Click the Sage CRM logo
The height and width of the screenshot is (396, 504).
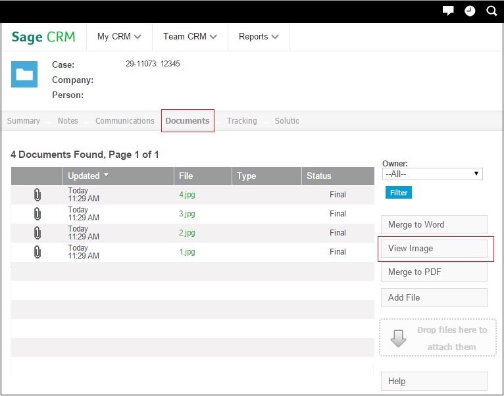coord(43,37)
